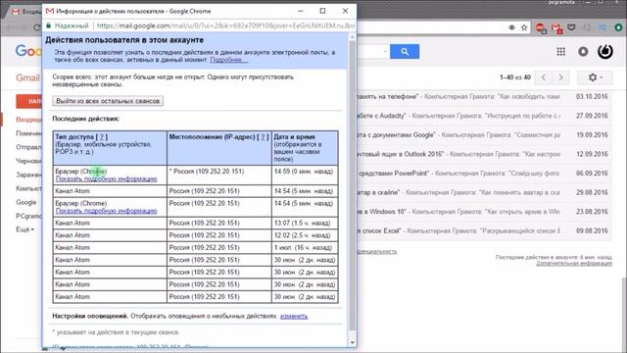Click the green round extension icon
Screen dimensions: 627x353
click(x=618, y=27)
